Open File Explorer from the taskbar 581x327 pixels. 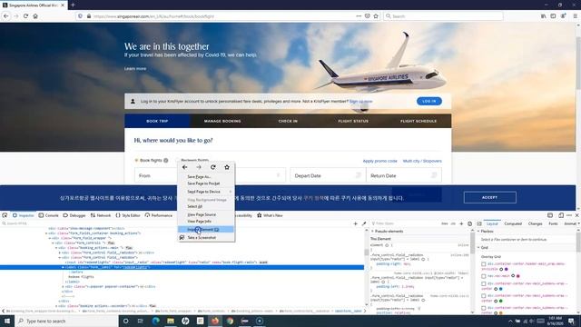coord(171,321)
